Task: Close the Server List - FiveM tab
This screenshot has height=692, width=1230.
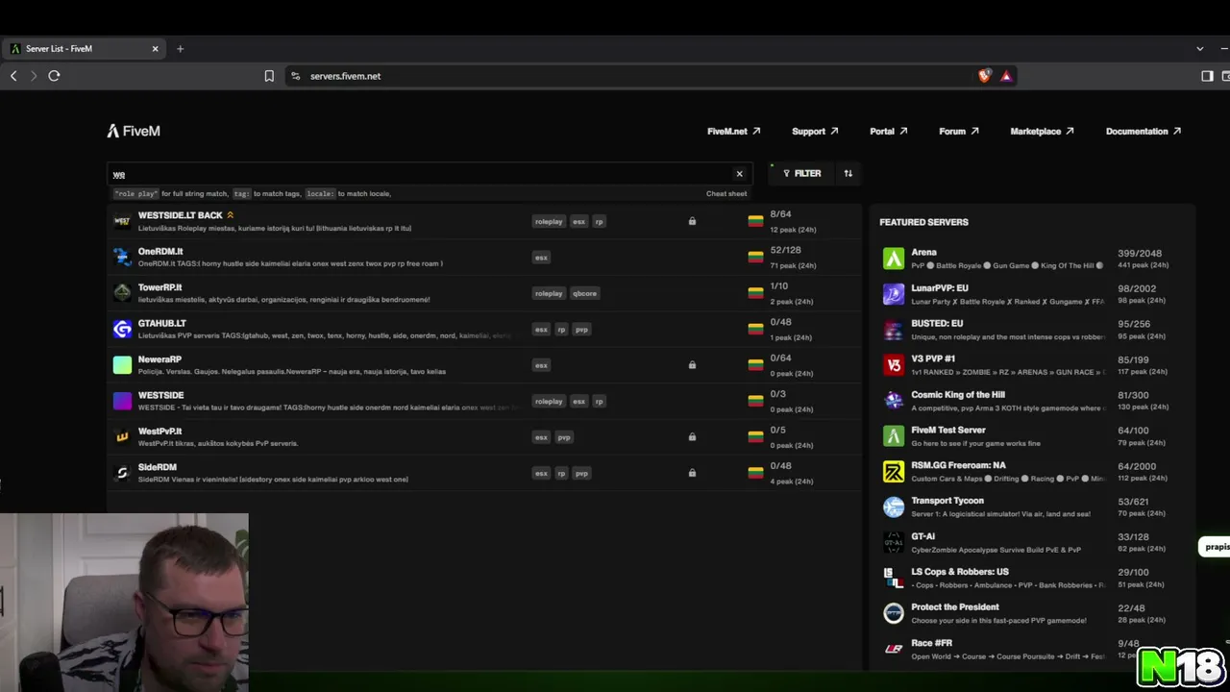Action: (x=155, y=48)
